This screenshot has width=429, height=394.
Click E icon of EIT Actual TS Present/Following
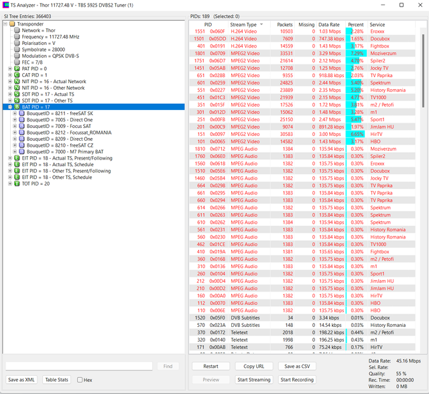17,158
